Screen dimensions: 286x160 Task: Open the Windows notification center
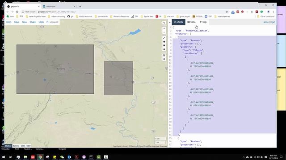pos(281,157)
